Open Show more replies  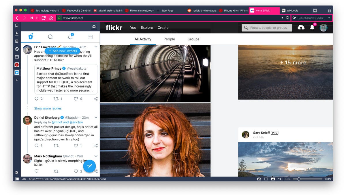click(x=48, y=108)
